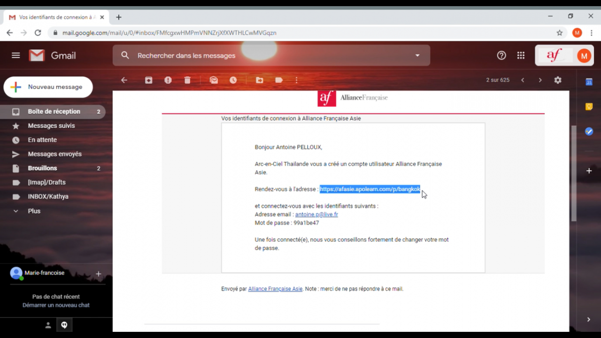Reload the page
Image resolution: width=601 pixels, height=338 pixels.
[38, 33]
